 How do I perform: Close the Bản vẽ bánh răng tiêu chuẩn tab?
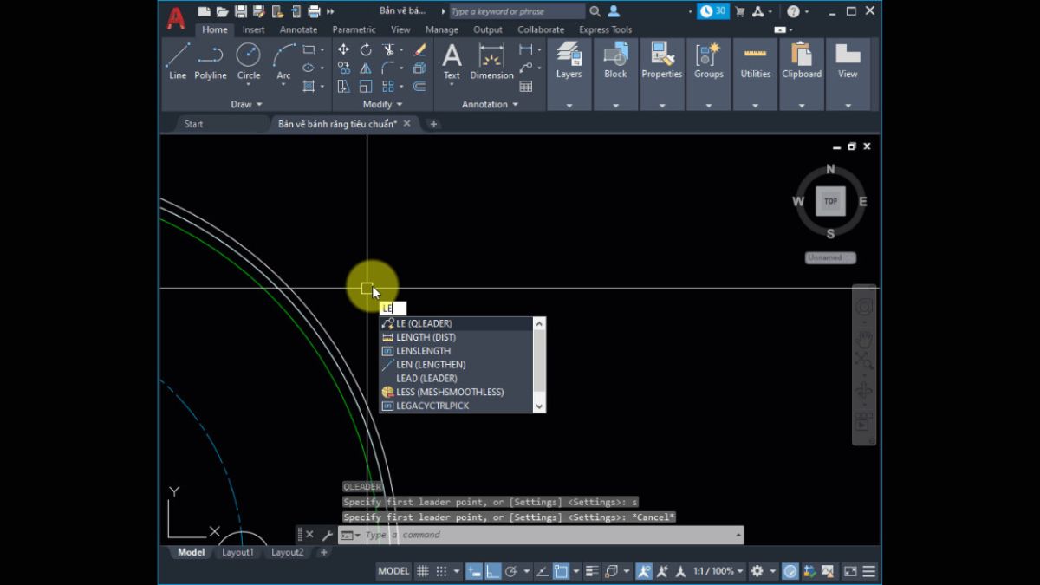click(406, 124)
